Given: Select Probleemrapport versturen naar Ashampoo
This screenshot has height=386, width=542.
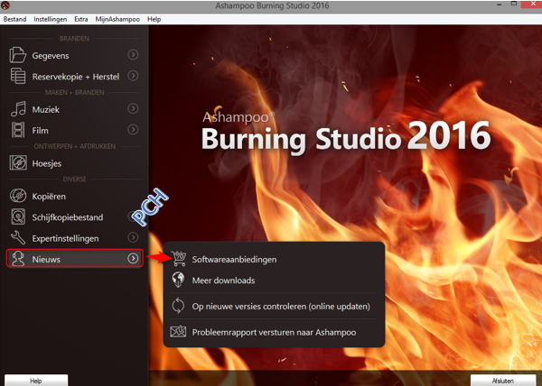Looking at the screenshot, I should [274, 332].
